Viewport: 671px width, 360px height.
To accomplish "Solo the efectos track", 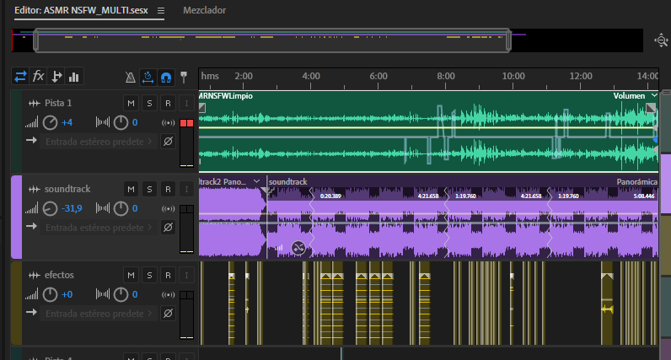I will (149, 275).
